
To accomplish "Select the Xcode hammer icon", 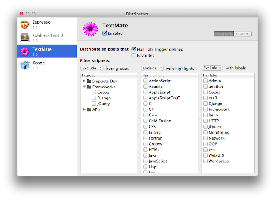I will click(25, 65).
